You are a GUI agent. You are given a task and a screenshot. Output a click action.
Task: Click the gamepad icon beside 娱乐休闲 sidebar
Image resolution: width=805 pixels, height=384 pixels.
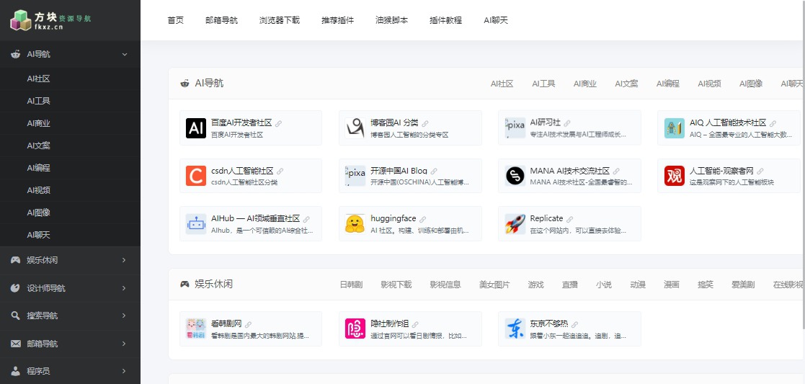click(15, 260)
